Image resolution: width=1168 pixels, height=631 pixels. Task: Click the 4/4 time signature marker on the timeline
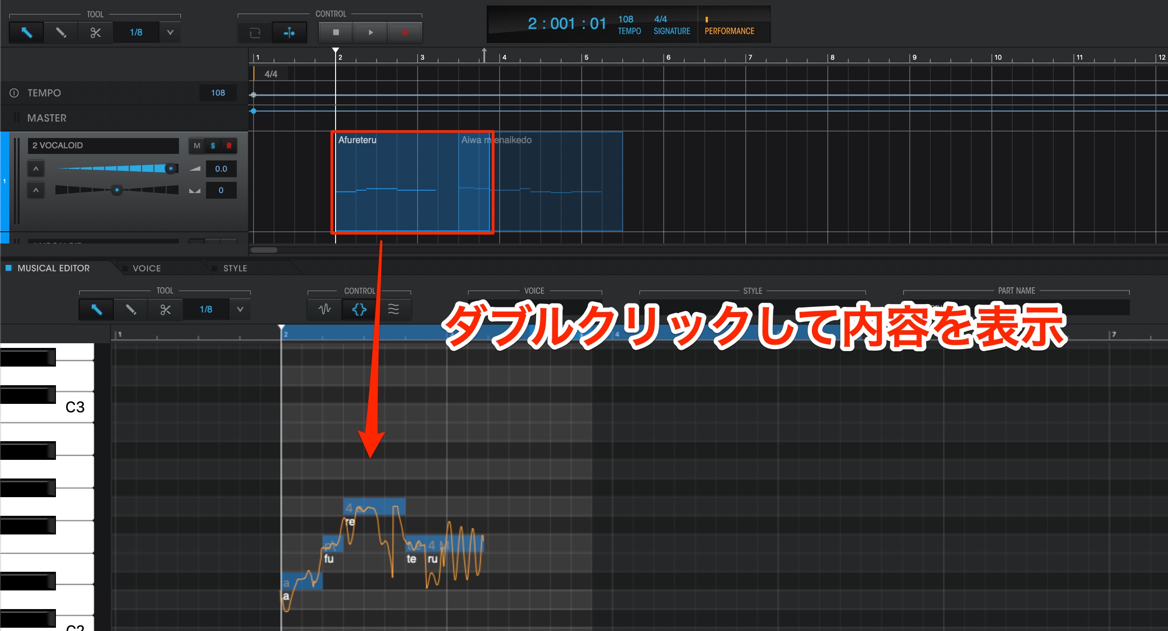tap(271, 74)
